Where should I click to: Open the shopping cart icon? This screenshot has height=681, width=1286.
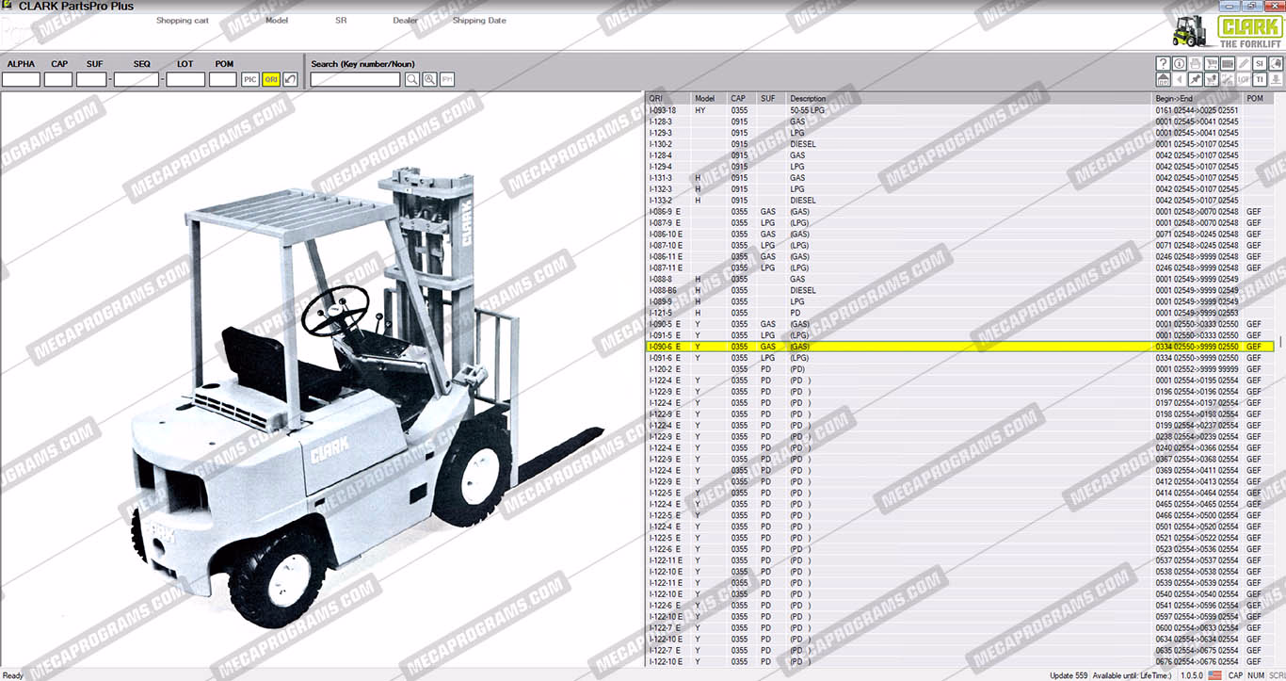(x=1212, y=63)
